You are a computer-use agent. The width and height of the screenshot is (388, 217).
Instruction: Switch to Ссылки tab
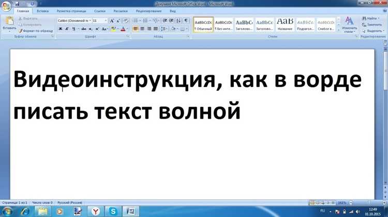100,11
